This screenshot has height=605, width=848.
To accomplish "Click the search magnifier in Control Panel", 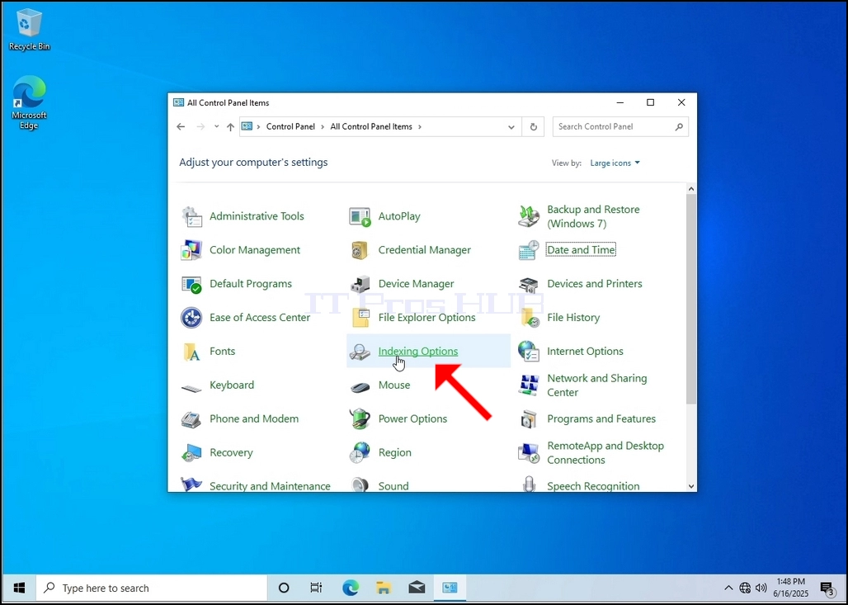I will click(679, 126).
